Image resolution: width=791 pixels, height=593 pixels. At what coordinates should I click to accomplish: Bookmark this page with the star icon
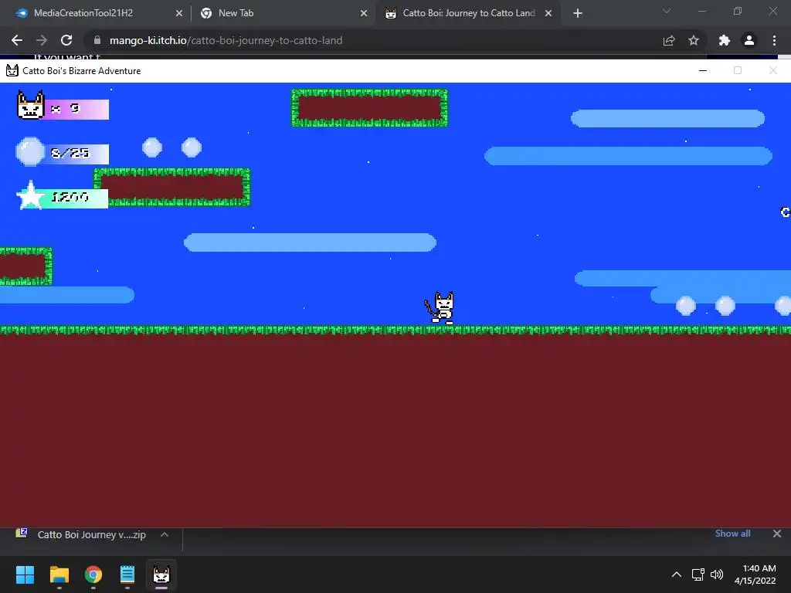click(694, 40)
